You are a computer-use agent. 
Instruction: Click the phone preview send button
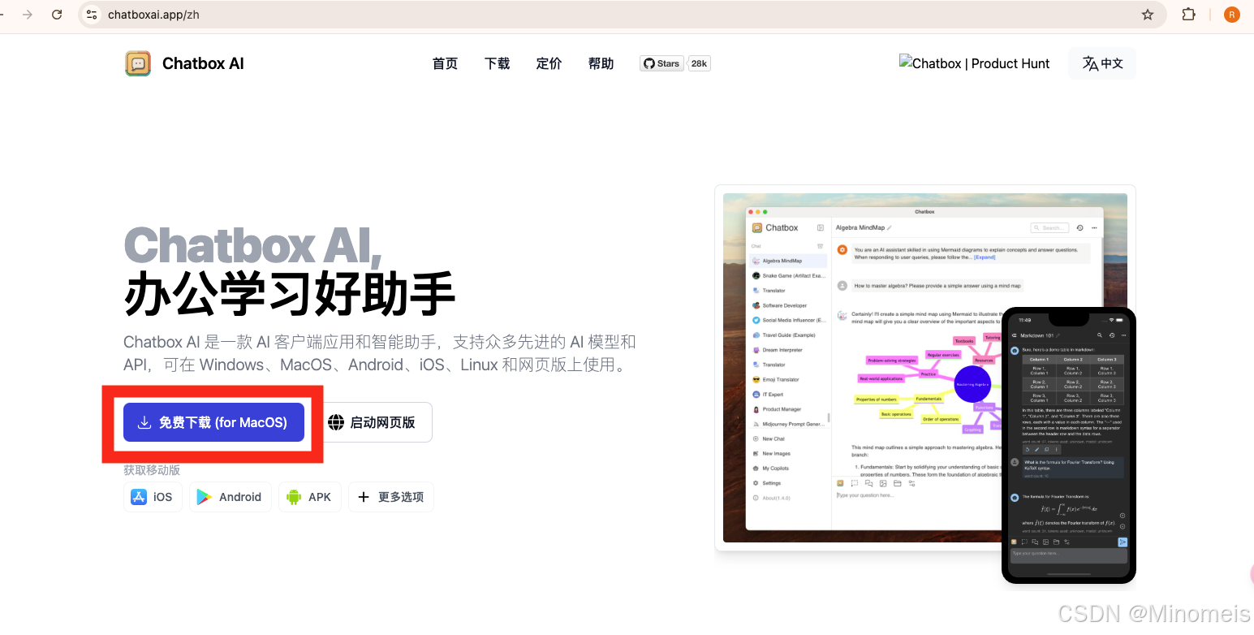1123,542
